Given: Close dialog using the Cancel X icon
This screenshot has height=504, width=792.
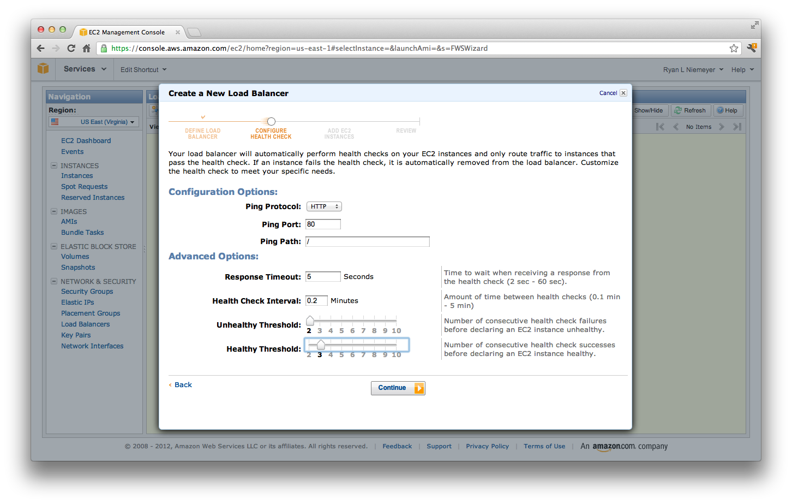Looking at the screenshot, I should 623,93.
